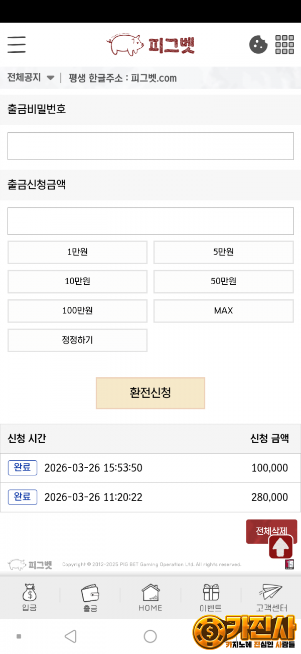301x654 pixels.
Task: Focus the 출금신청금액 input field
Action: pos(150,221)
